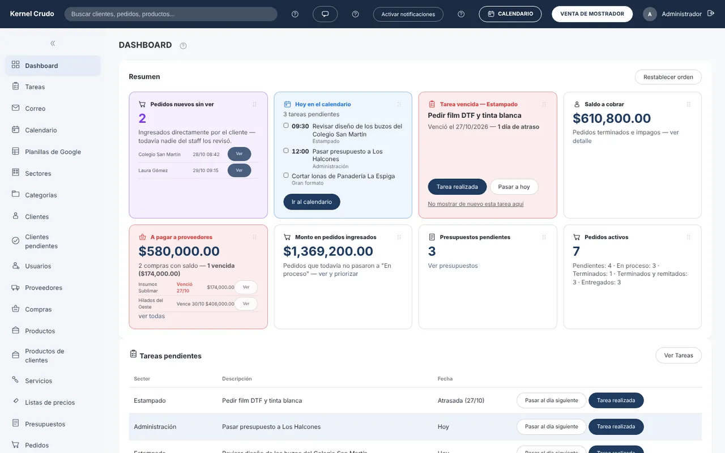Viewport: 725px width, 453px height.
Task: Click drag handle on Presupuestos pendientes card
Action: (x=544, y=237)
